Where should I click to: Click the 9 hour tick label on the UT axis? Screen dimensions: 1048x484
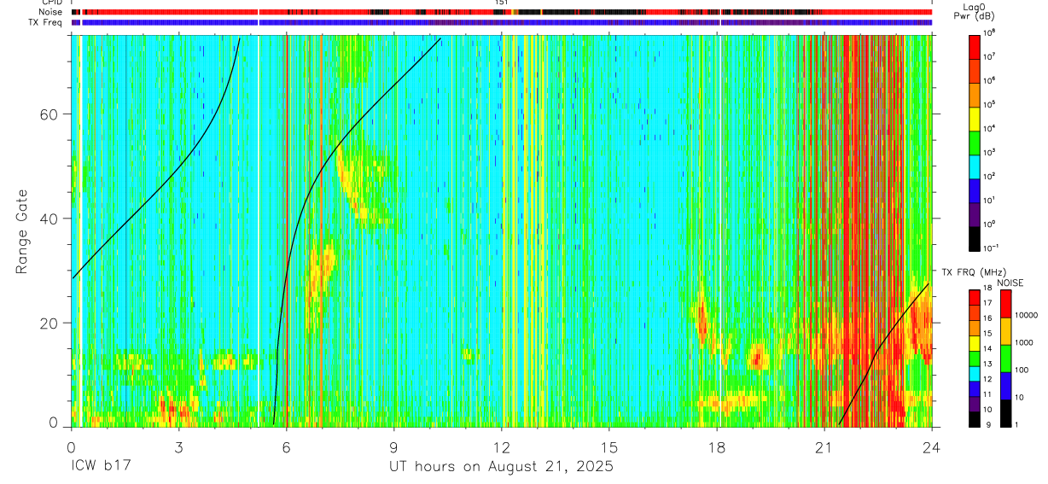393,447
